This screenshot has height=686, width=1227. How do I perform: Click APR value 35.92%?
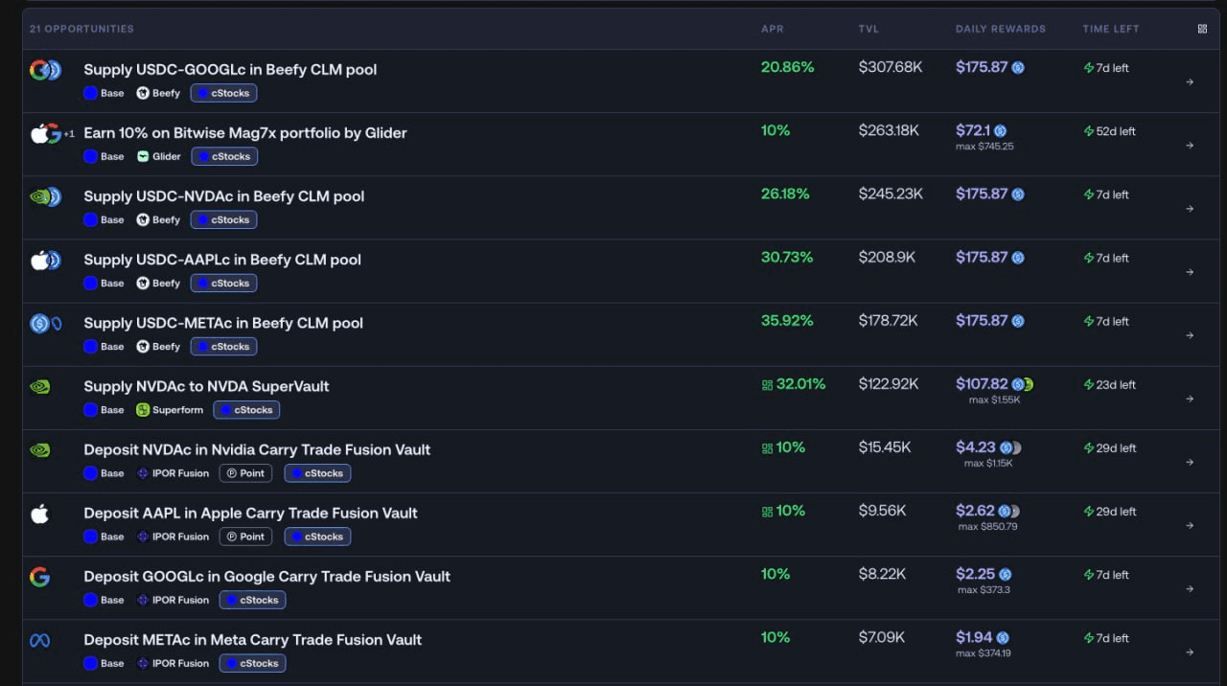(787, 321)
